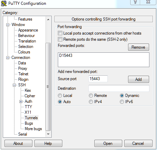Check Remote ports do the same option
This screenshot has height=150, width=157.
(x=60, y=39)
